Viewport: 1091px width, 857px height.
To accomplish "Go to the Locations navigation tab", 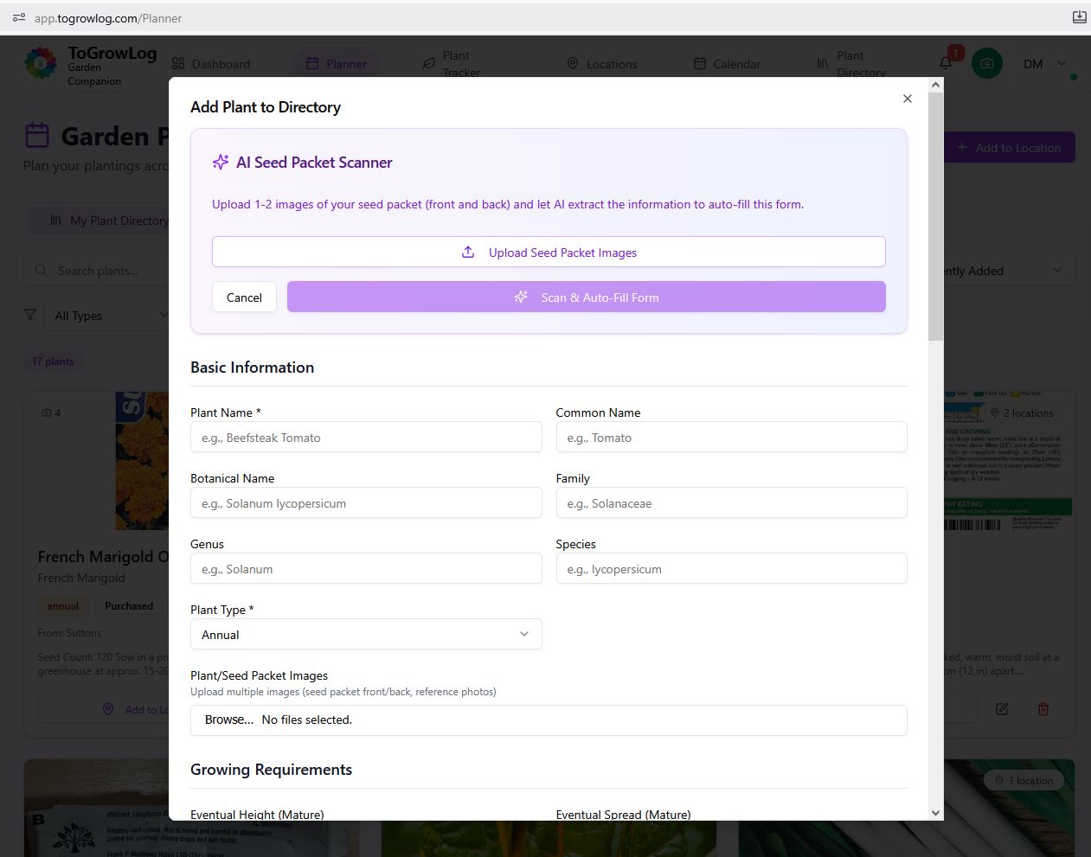I will point(602,64).
